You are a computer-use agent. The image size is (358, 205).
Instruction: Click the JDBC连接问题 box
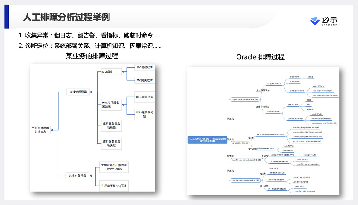pos(144,97)
